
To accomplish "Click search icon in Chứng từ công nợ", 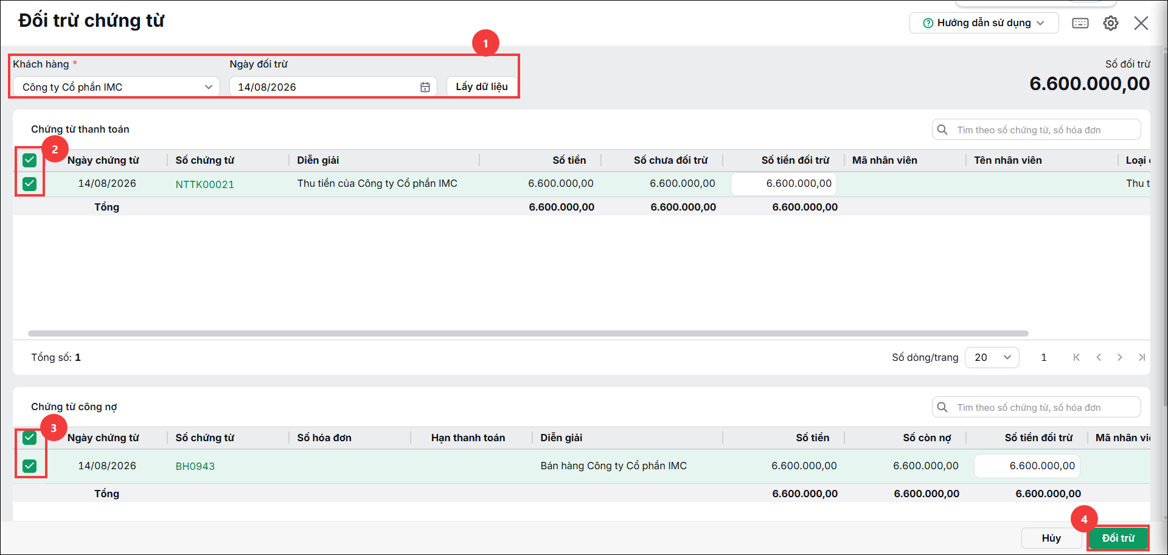I will (x=942, y=407).
